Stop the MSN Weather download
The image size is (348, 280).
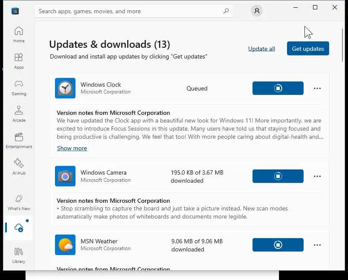(x=278, y=245)
